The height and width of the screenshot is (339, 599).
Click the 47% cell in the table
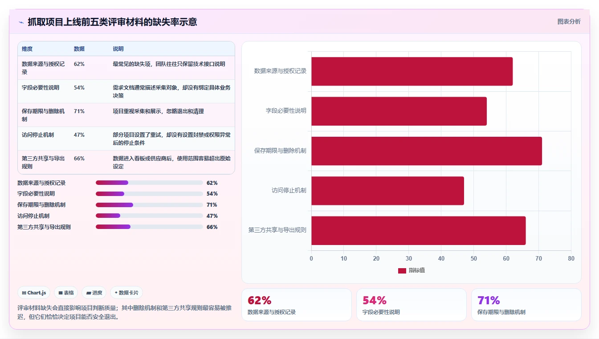tap(79, 135)
